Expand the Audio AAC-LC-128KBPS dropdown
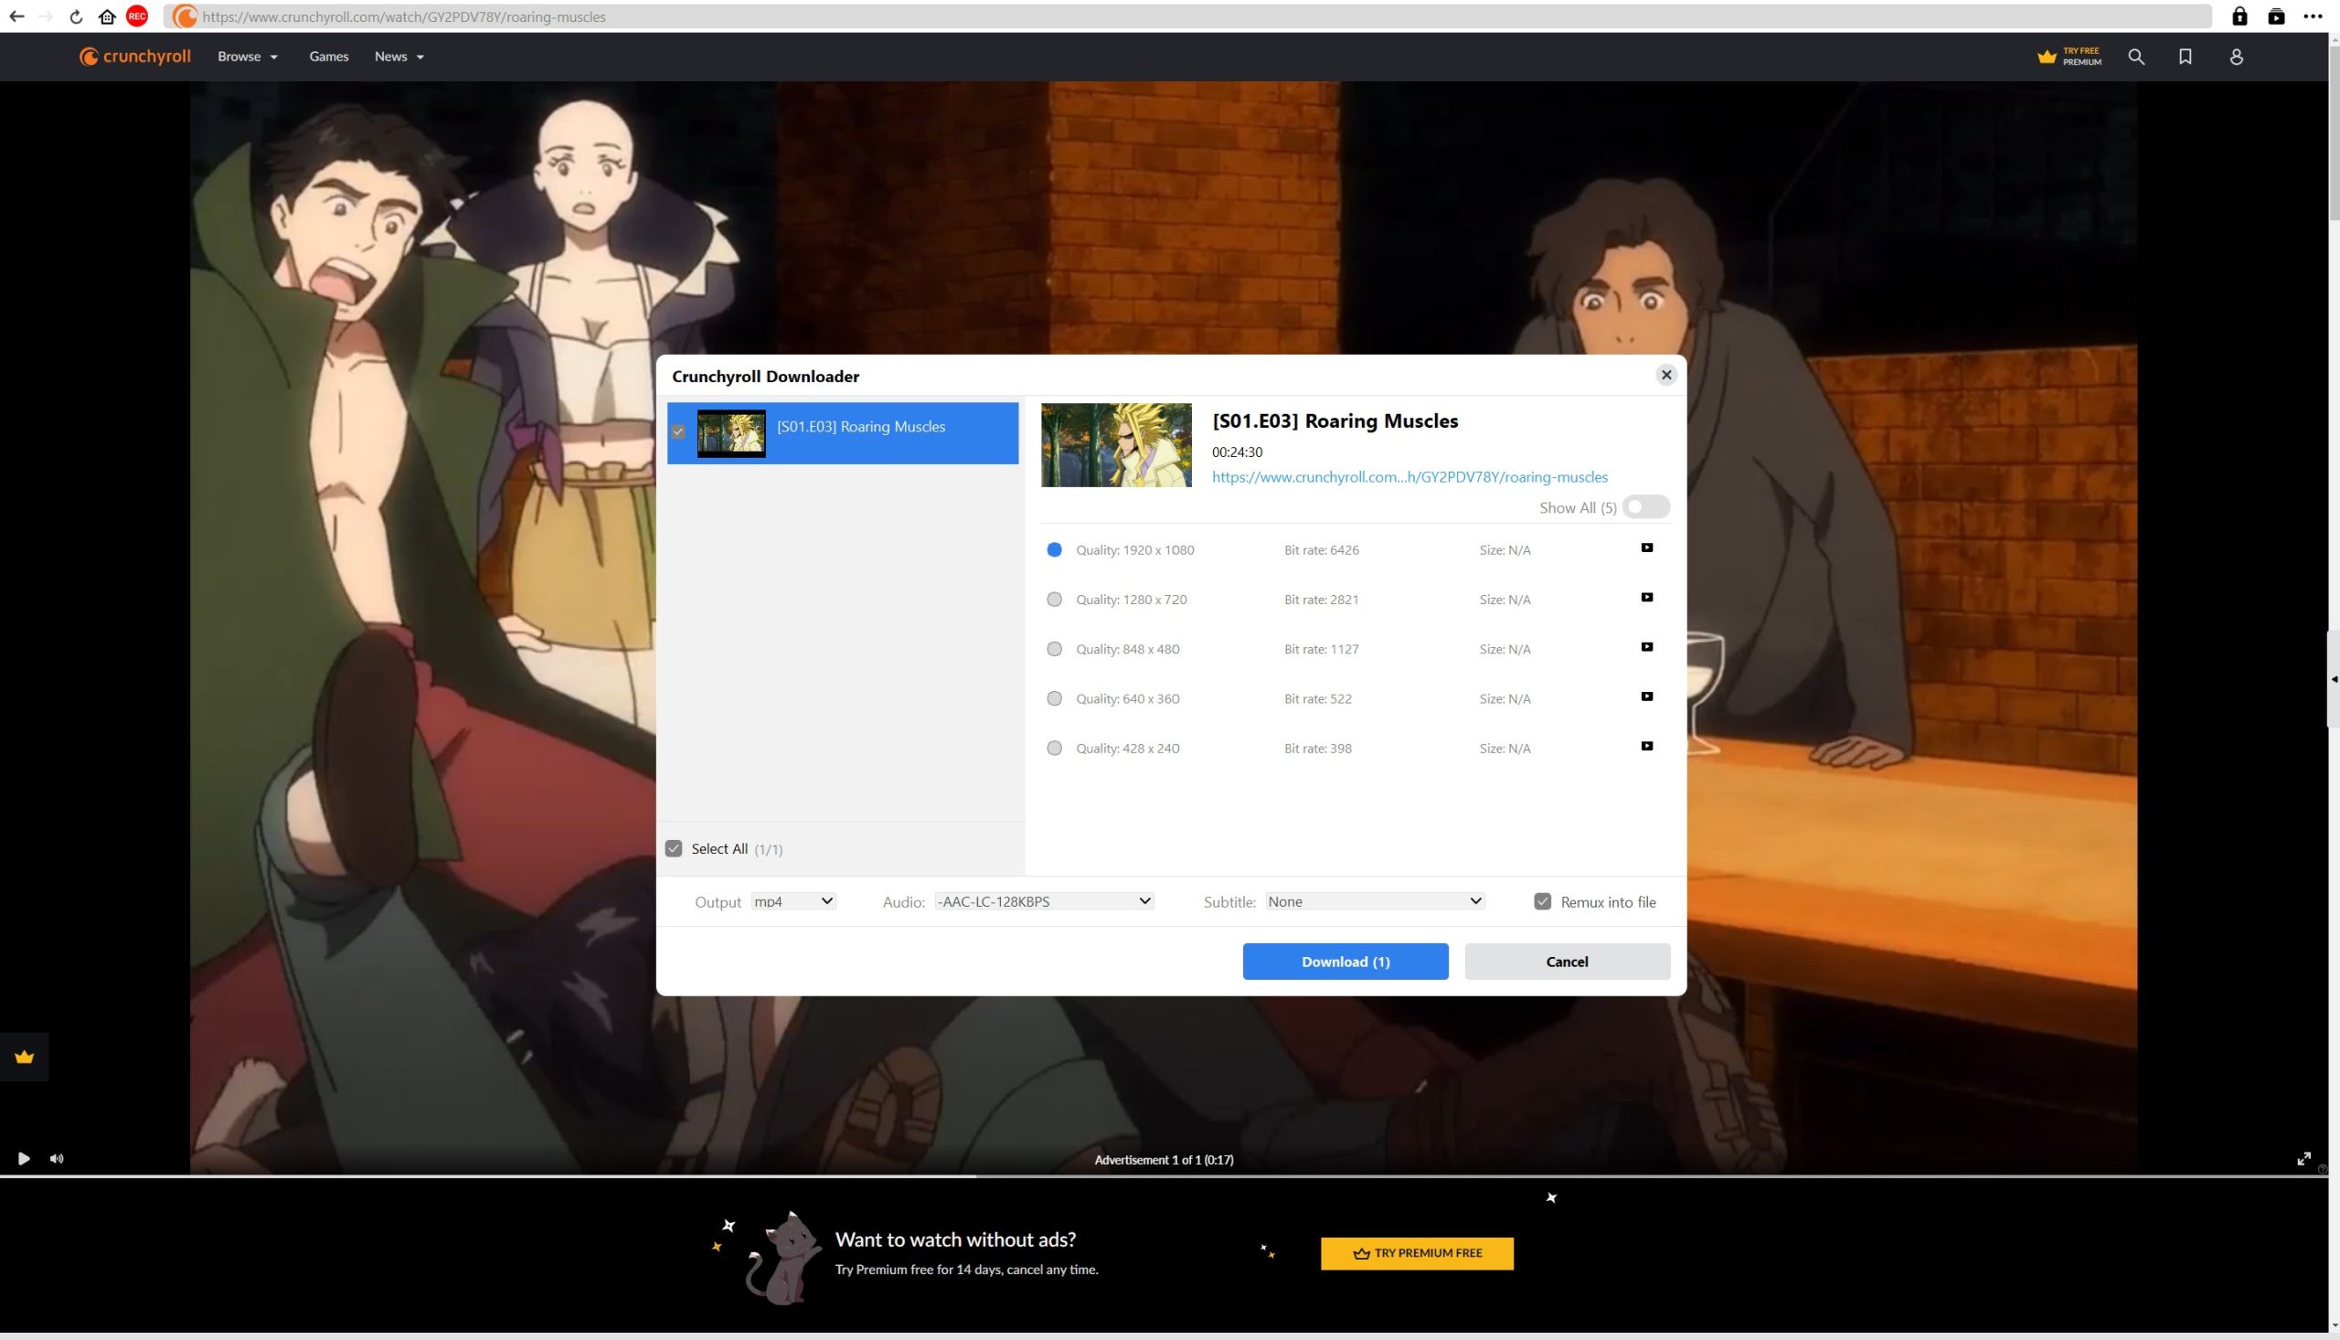 1044,901
